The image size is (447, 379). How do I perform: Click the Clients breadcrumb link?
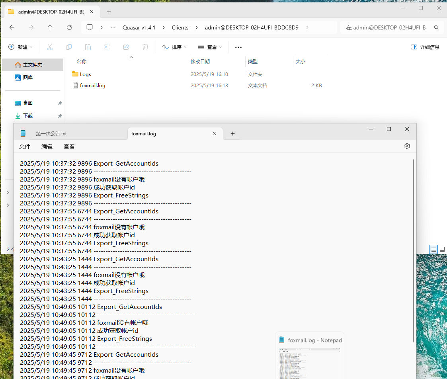tap(180, 27)
